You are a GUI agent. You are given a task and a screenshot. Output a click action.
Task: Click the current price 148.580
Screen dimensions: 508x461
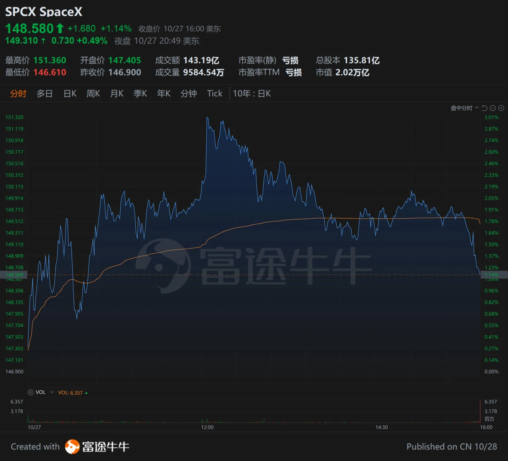click(x=29, y=29)
